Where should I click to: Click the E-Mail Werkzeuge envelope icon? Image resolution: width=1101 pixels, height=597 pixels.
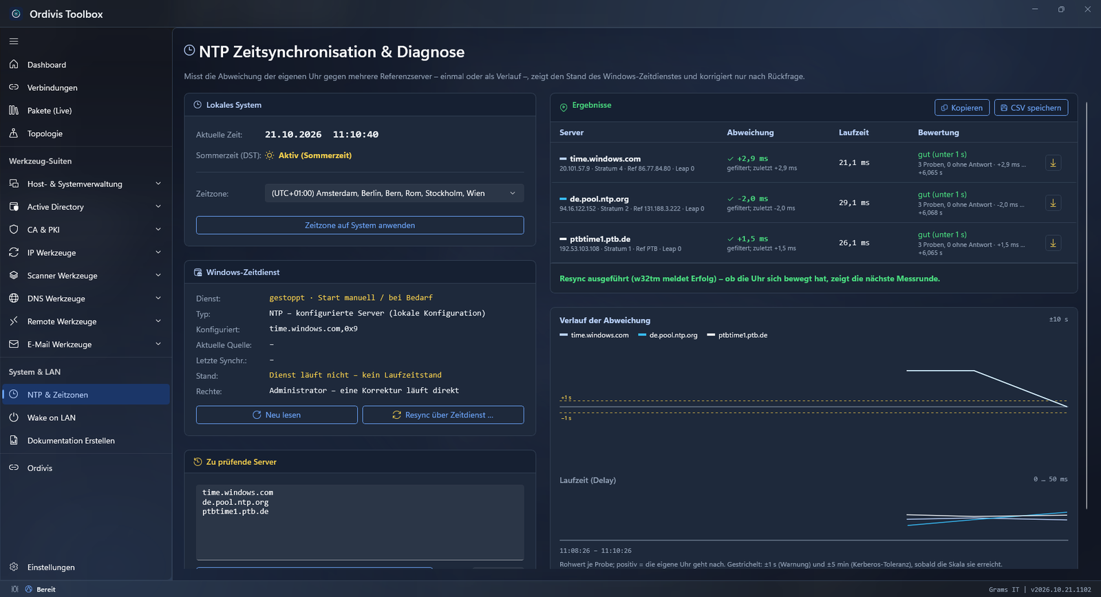click(x=14, y=344)
